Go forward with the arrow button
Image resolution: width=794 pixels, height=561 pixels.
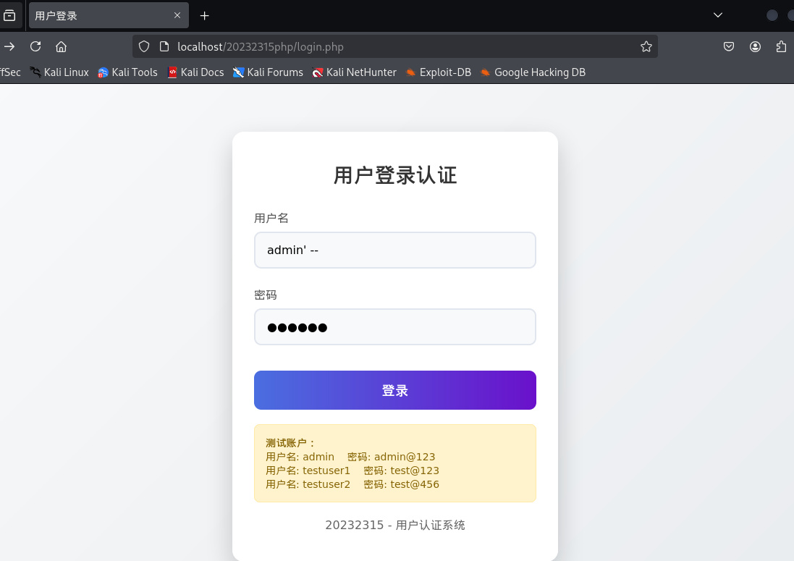pyautogui.click(x=9, y=46)
